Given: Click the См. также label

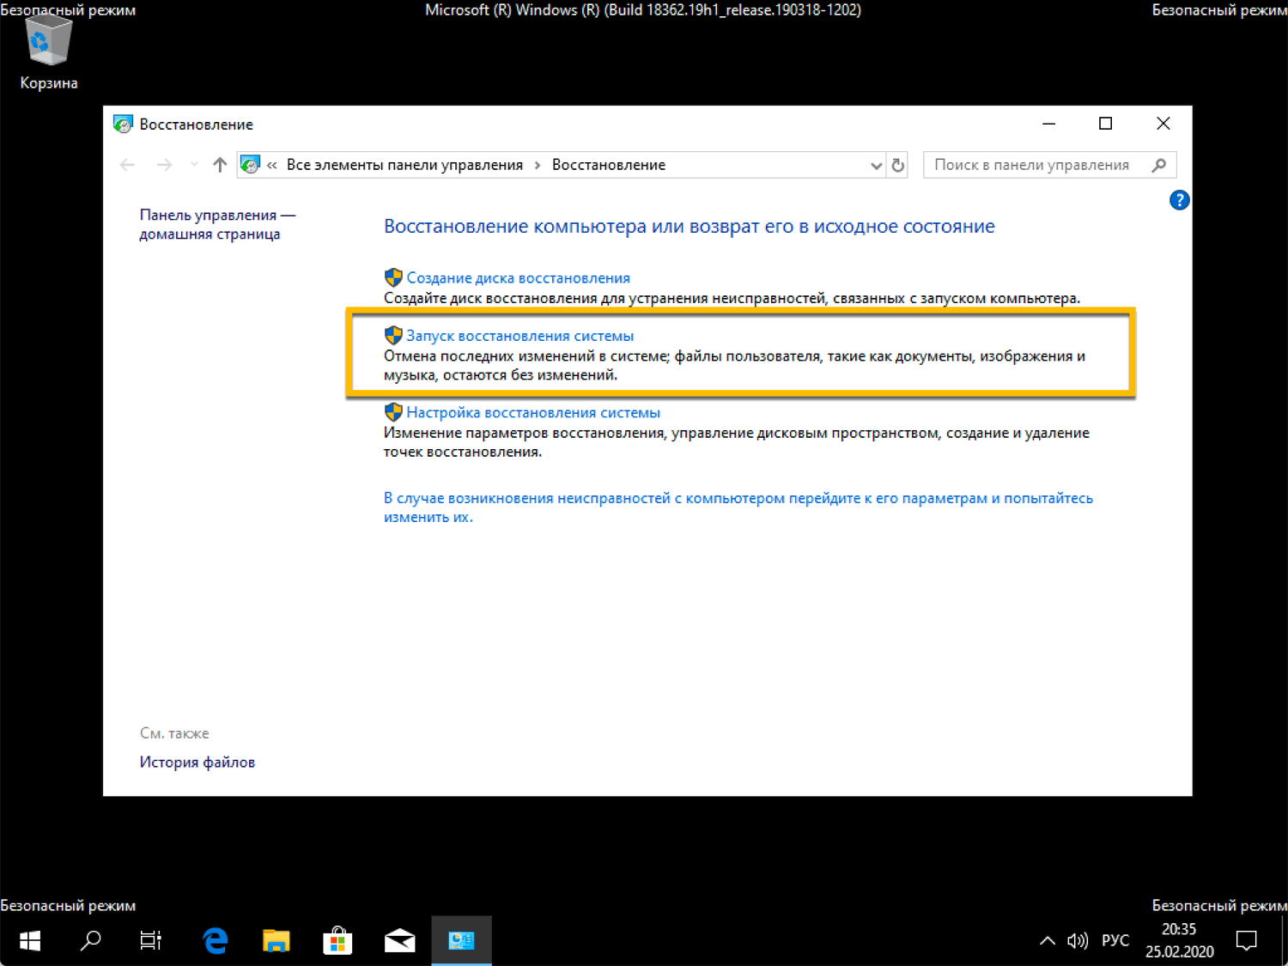Looking at the screenshot, I should [174, 733].
